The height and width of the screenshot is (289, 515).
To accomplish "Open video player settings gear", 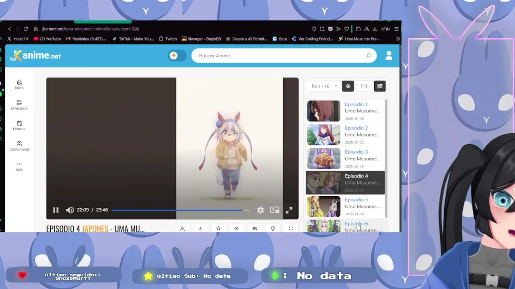I will pos(260,210).
